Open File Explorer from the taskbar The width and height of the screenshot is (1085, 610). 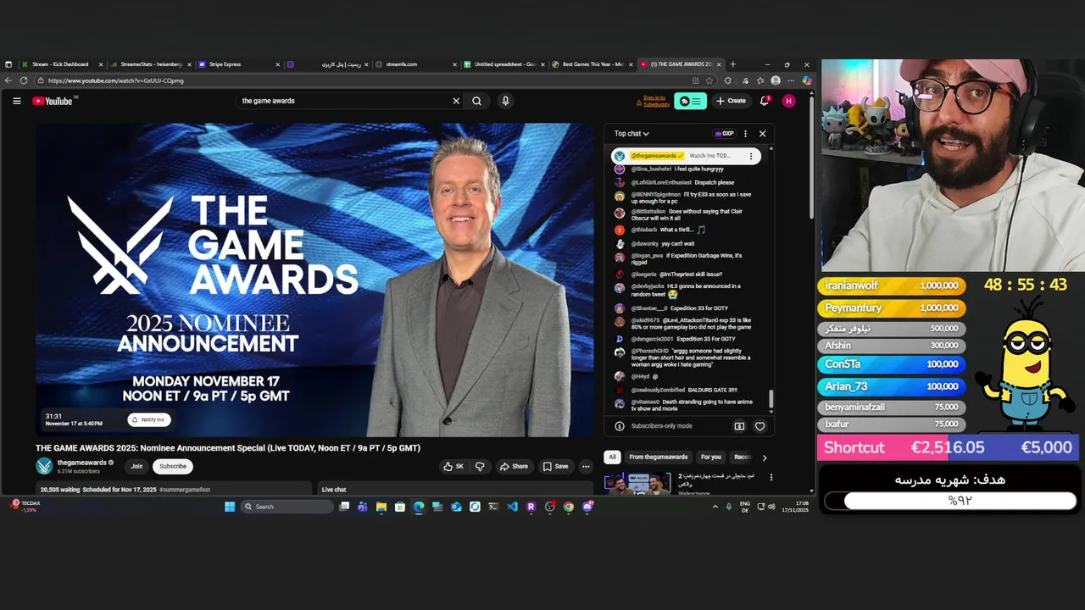381,507
